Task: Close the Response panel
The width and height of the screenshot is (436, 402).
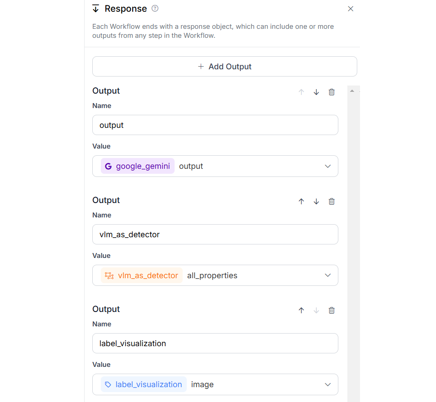Action: click(351, 9)
